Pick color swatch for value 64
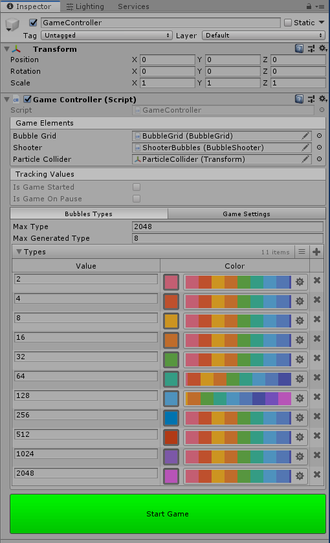The width and height of the screenshot is (330, 543). coord(171,379)
